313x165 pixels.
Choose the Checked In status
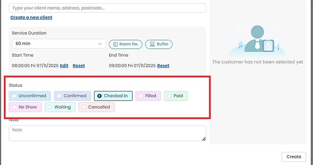click(113, 96)
